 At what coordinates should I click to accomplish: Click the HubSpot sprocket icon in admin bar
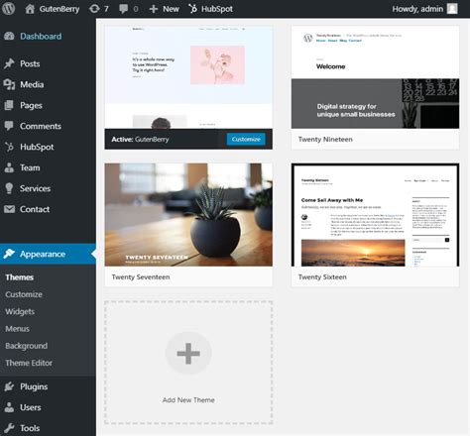click(193, 9)
